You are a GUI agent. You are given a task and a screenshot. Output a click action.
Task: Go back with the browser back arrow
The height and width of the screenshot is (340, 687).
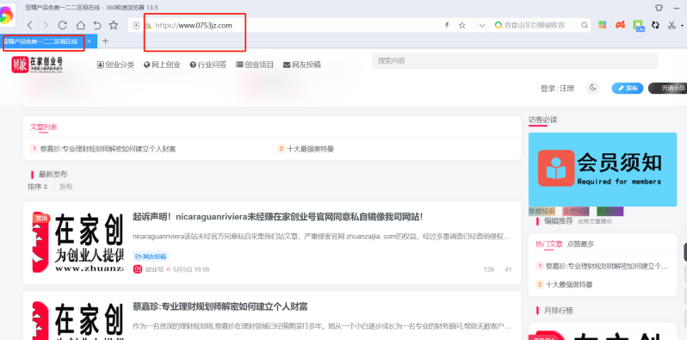tap(30, 26)
